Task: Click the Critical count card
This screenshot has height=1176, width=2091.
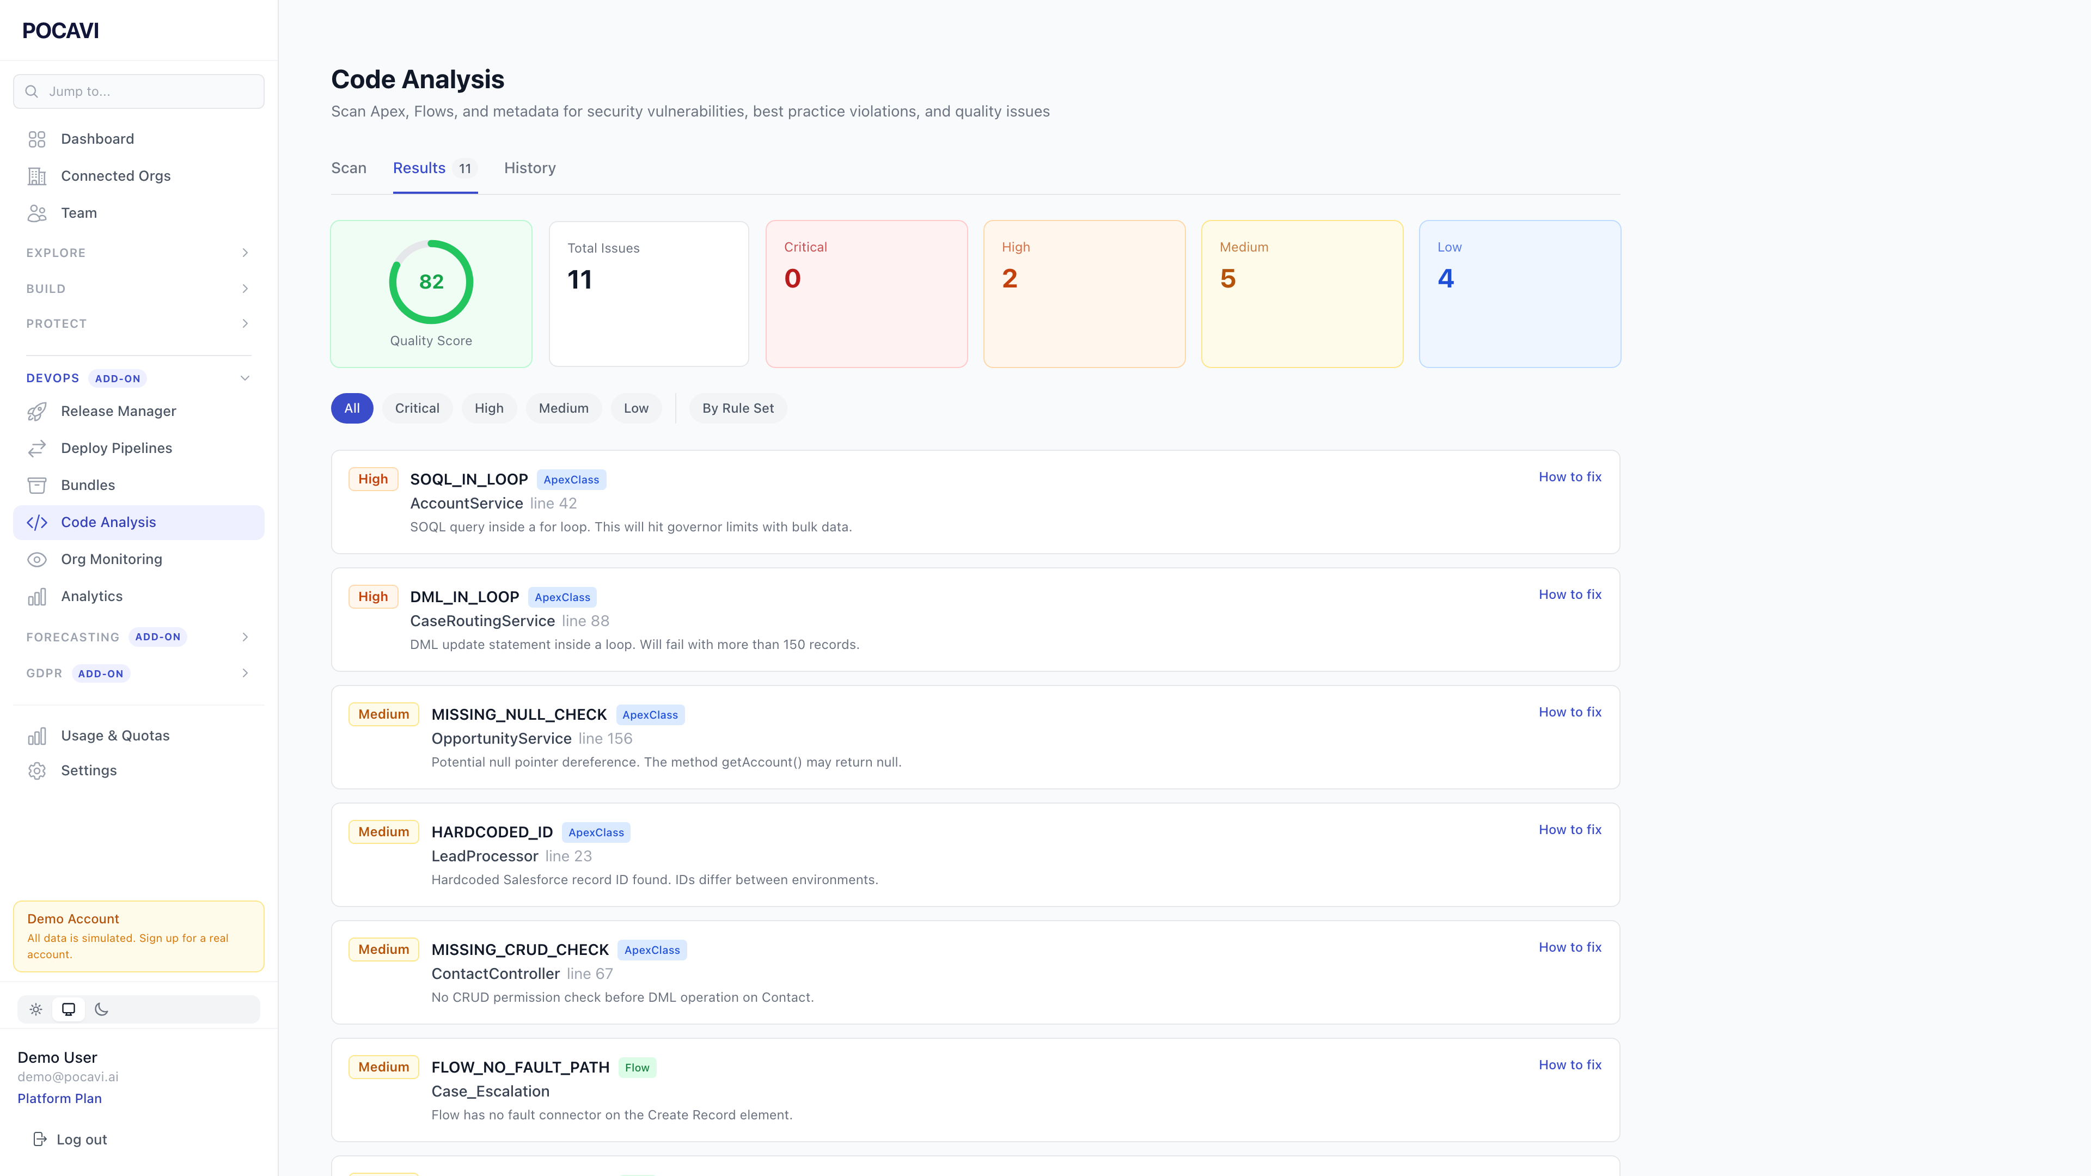Action: click(867, 294)
